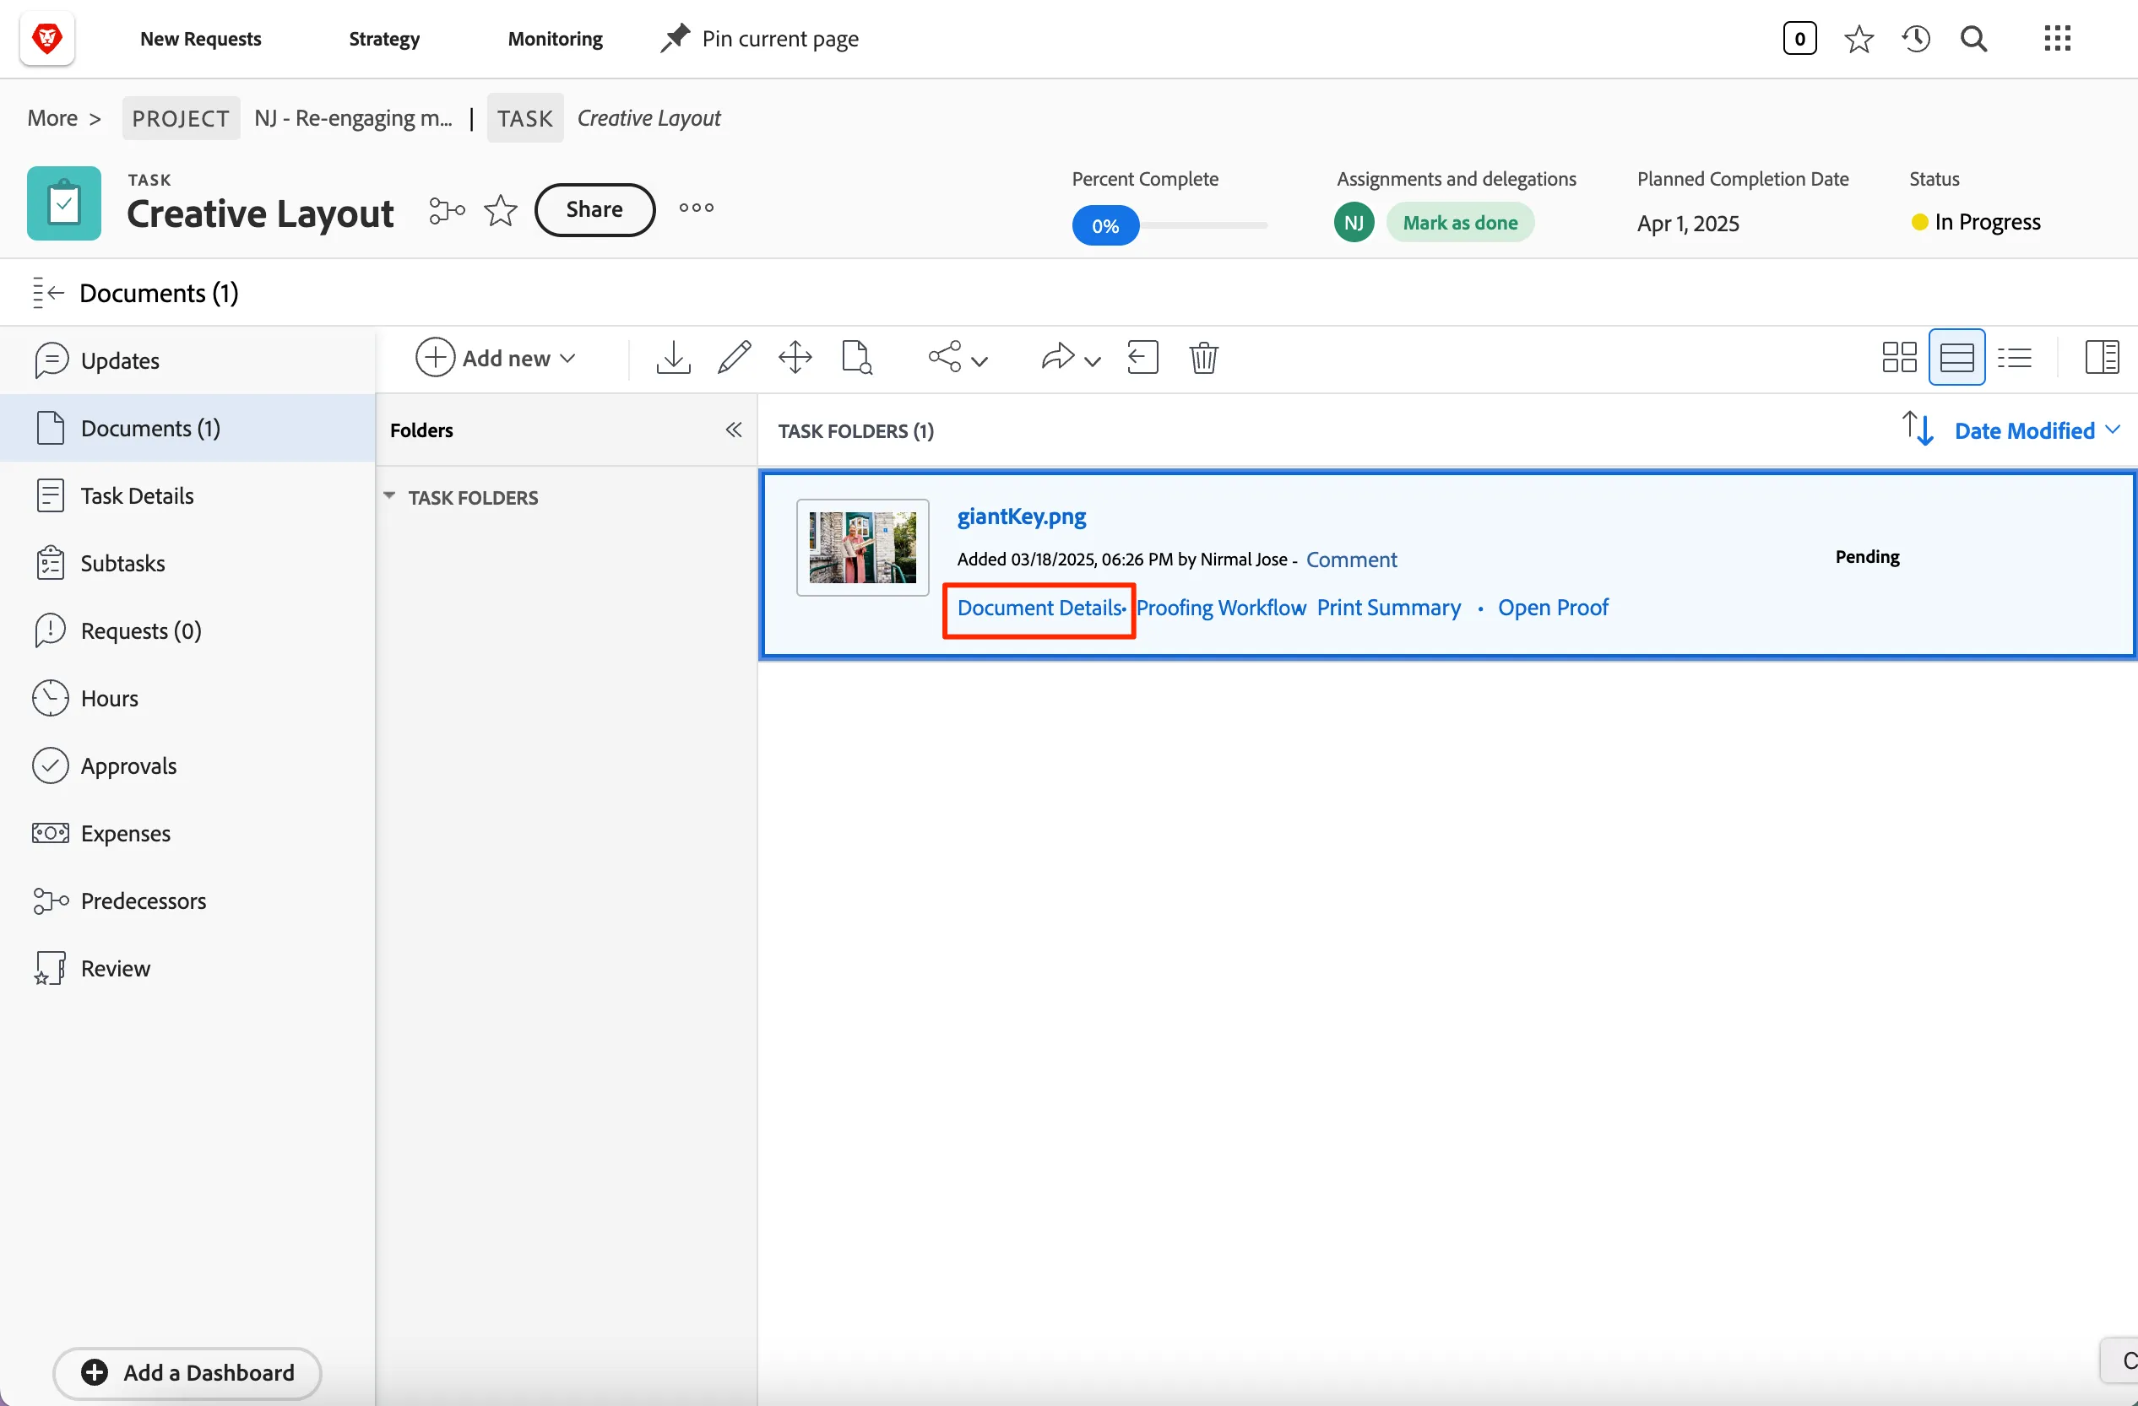Screen dimensions: 2138x1406
Task: Click the Add a Dashboard button
Action: (x=187, y=1372)
